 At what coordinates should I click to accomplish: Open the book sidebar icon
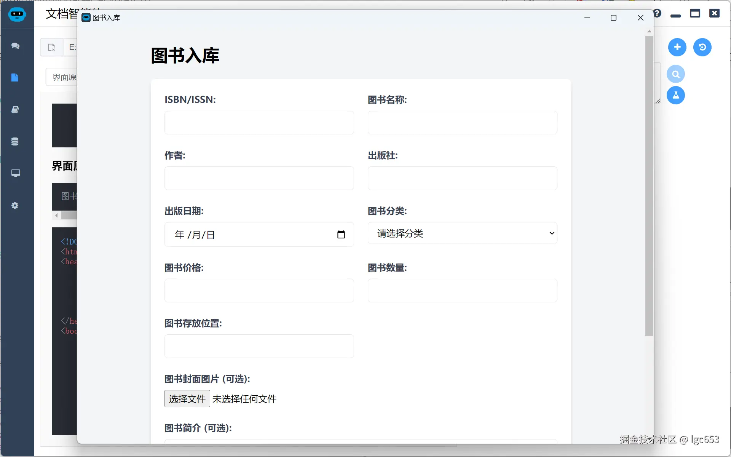[x=15, y=110]
